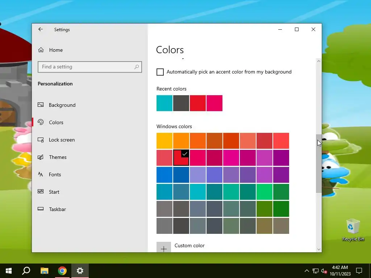Open taskbar Search magnifier

click(26, 271)
